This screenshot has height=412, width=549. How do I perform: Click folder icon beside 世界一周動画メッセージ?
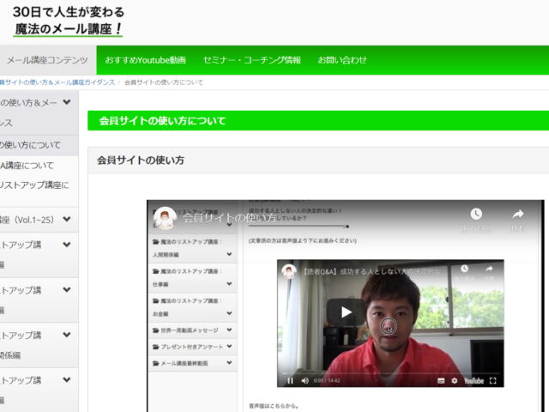pyautogui.click(x=156, y=330)
